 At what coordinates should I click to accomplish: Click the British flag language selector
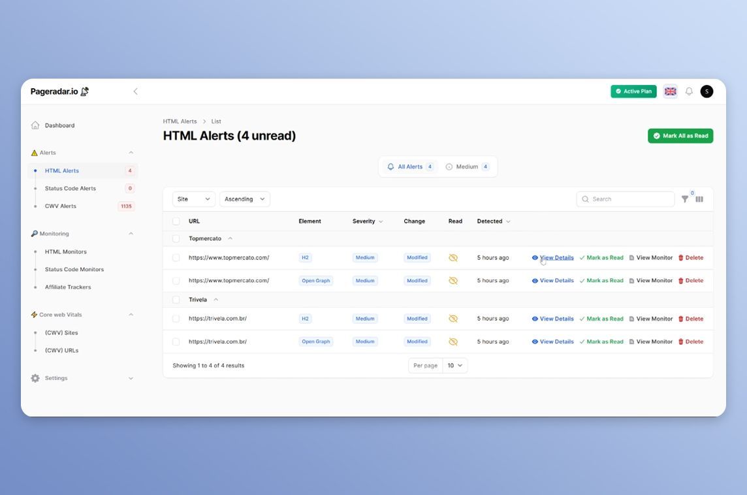coord(670,91)
